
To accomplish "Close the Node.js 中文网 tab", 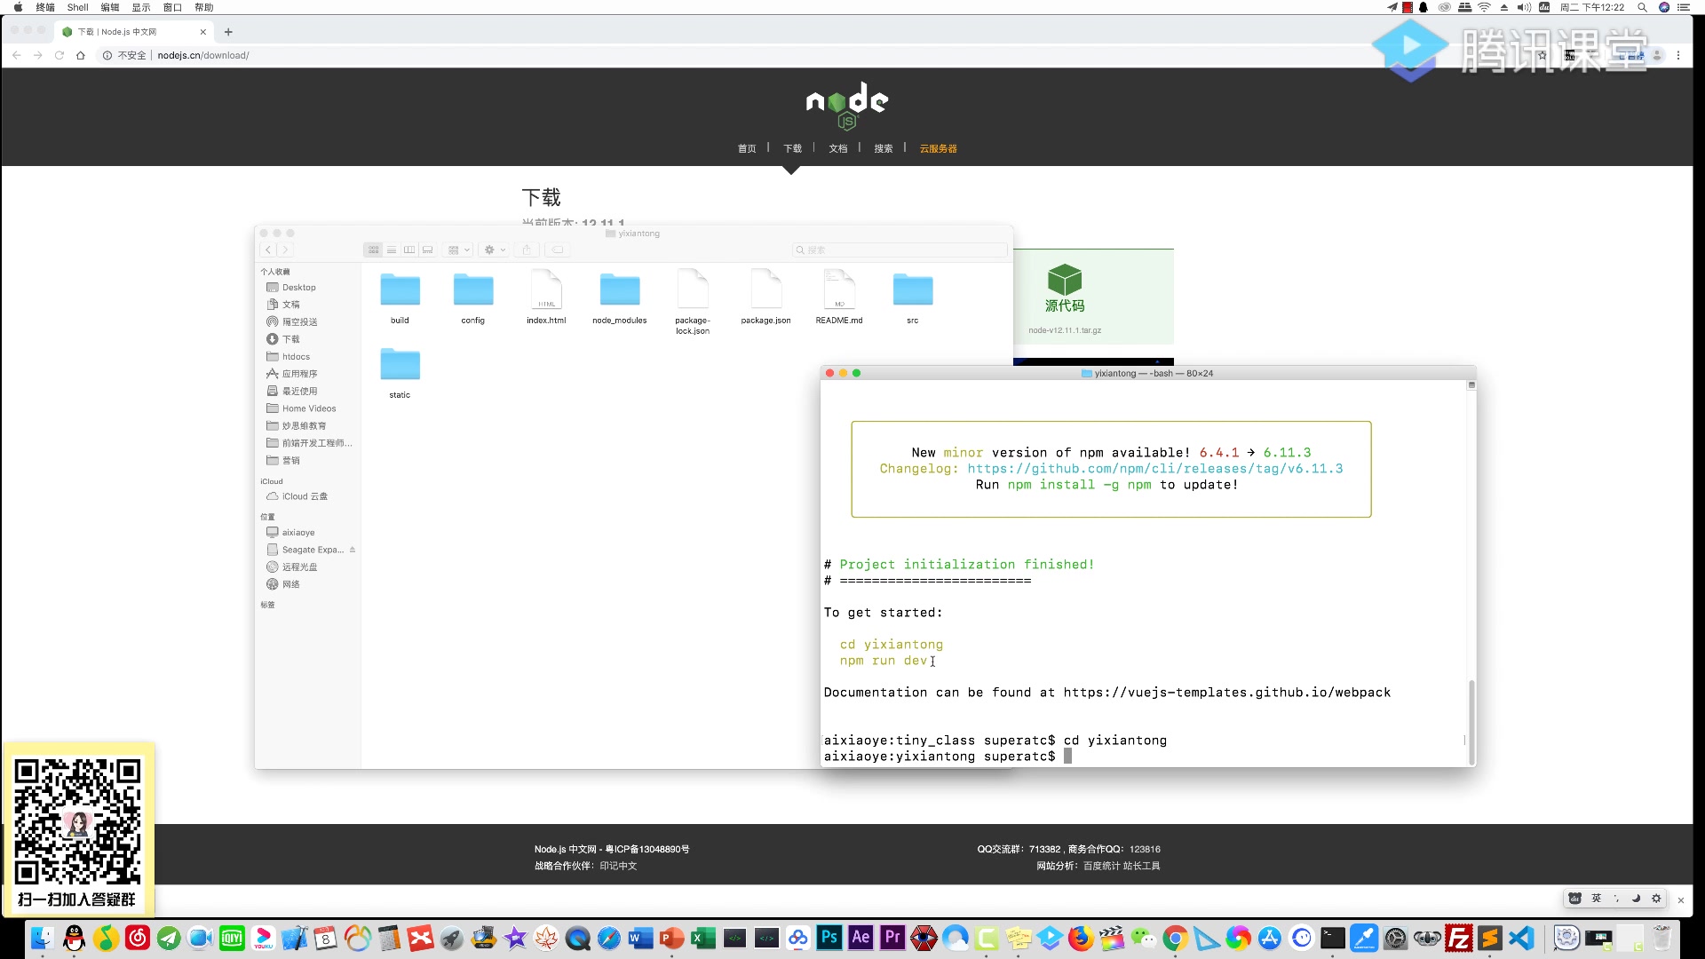I will coord(203,32).
